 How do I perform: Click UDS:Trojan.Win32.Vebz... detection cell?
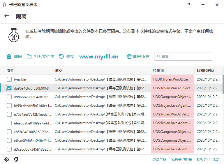[x=172, y=114]
